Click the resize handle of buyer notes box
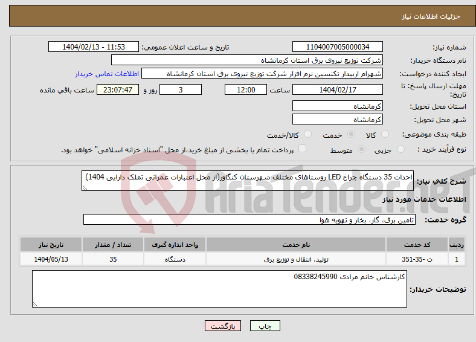Viewport: 476px width, 342px height. tap(35, 305)
